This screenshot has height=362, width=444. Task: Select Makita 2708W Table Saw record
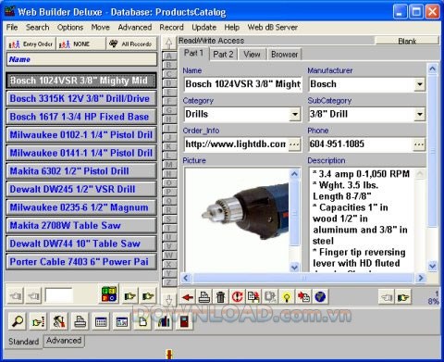tap(81, 226)
